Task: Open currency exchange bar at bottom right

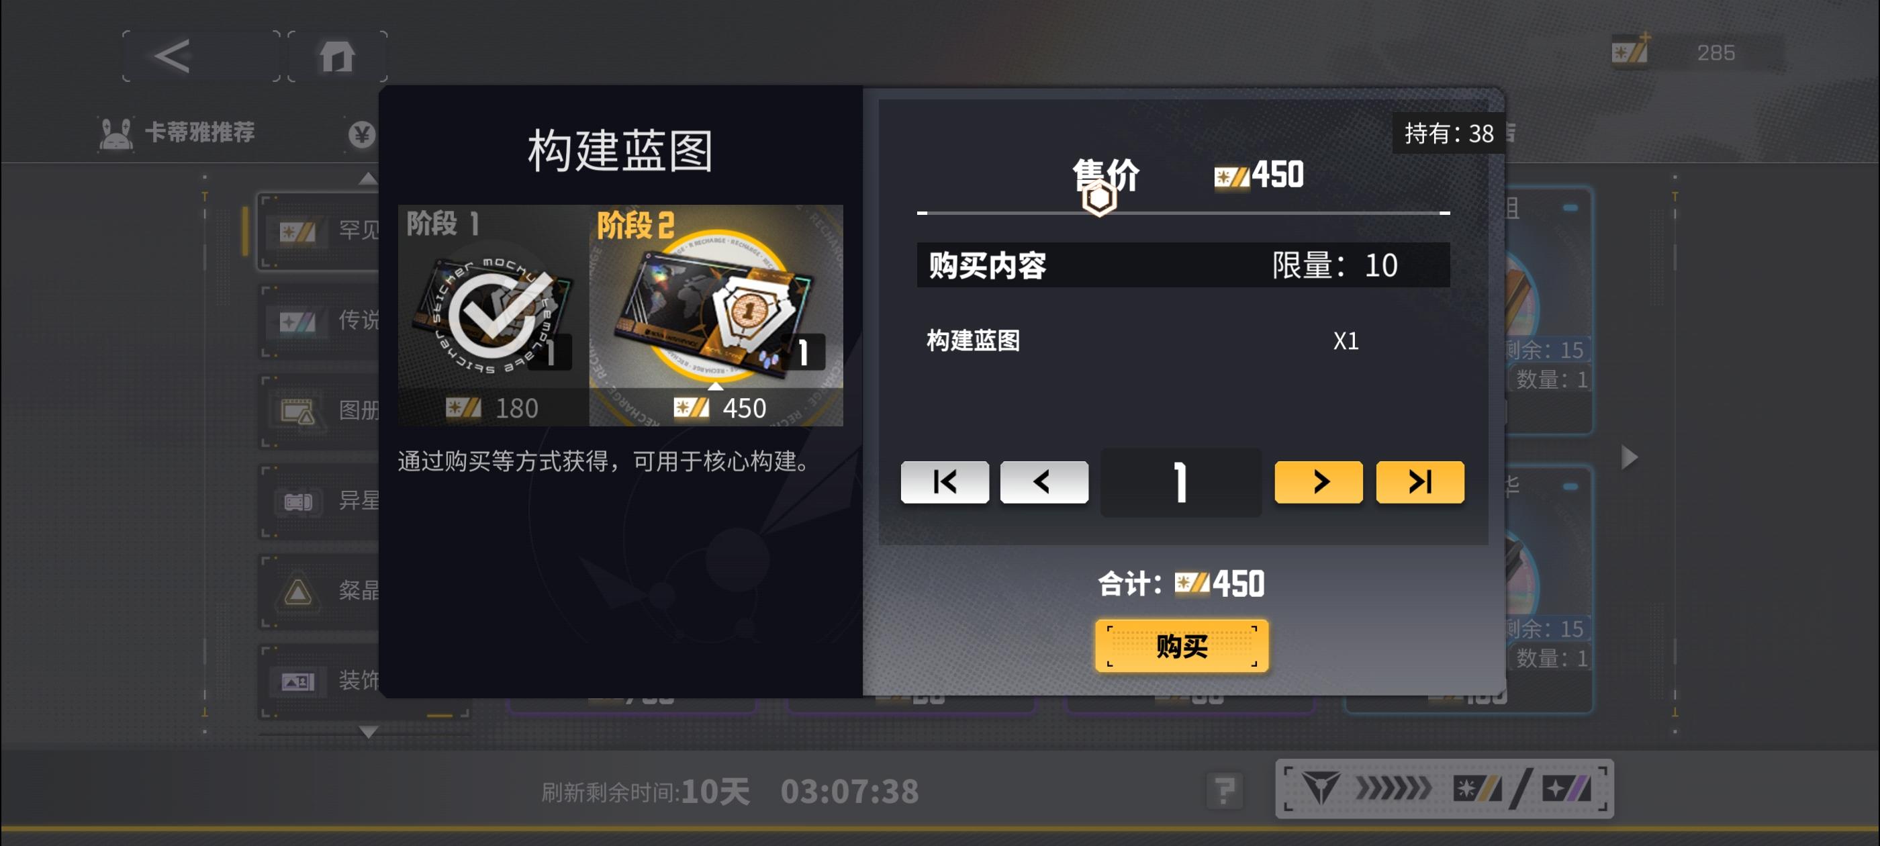Action: (1444, 788)
